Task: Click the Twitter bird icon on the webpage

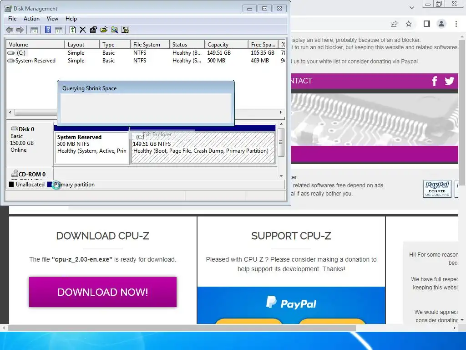Action: 449,81
